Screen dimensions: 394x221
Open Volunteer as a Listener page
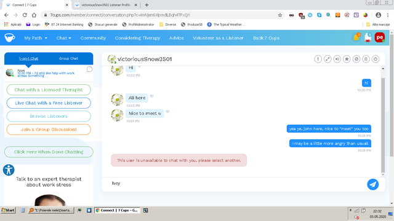pos(218,38)
